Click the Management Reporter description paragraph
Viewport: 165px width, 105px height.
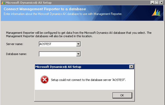tap(79, 34)
